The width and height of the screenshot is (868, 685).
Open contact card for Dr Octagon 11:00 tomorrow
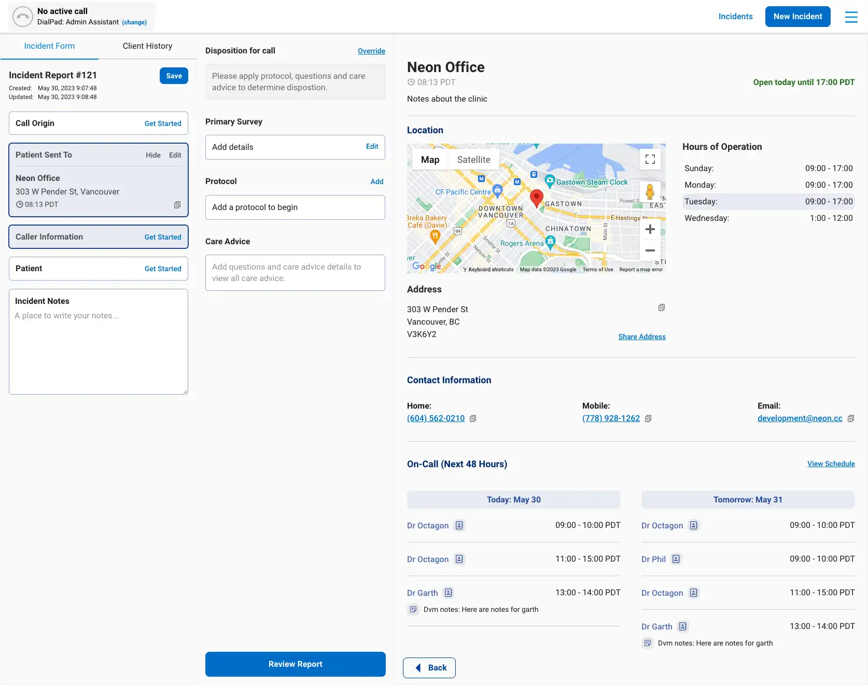point(694,593)
